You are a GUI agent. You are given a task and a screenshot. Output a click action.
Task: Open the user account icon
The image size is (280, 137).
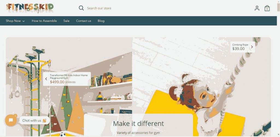pos(257,8)
